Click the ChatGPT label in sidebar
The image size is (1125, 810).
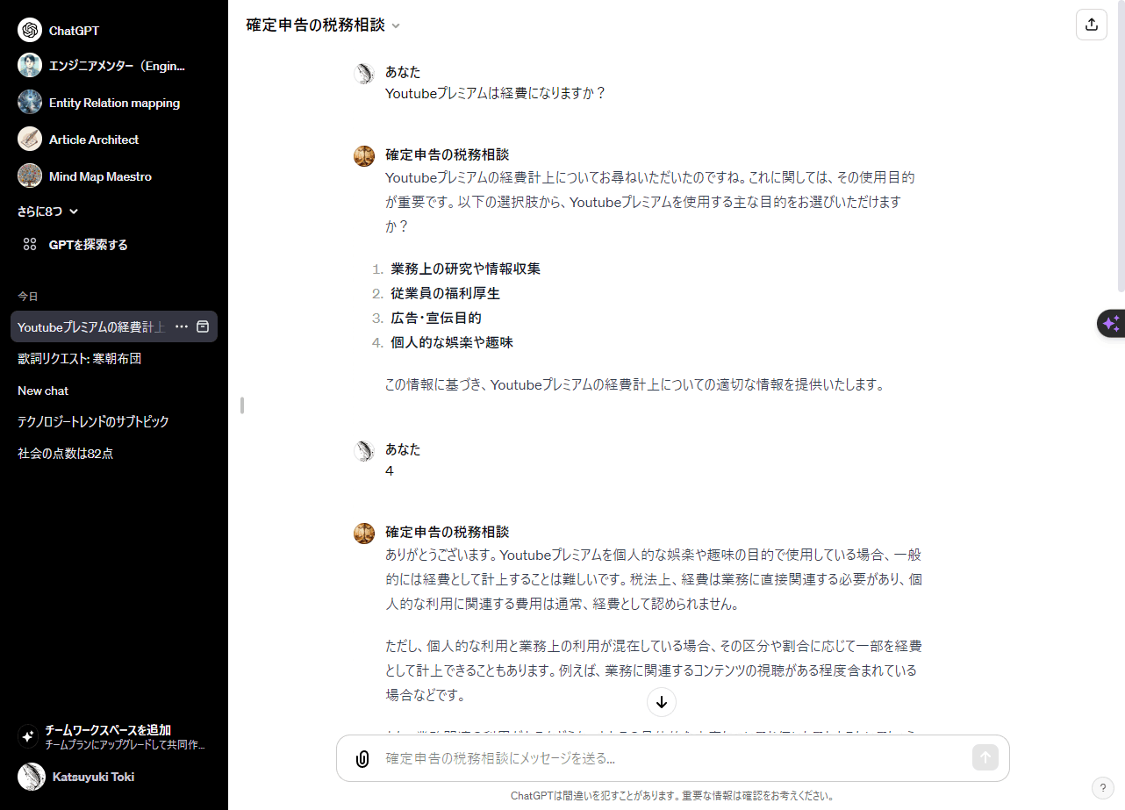tap(74, 31)
